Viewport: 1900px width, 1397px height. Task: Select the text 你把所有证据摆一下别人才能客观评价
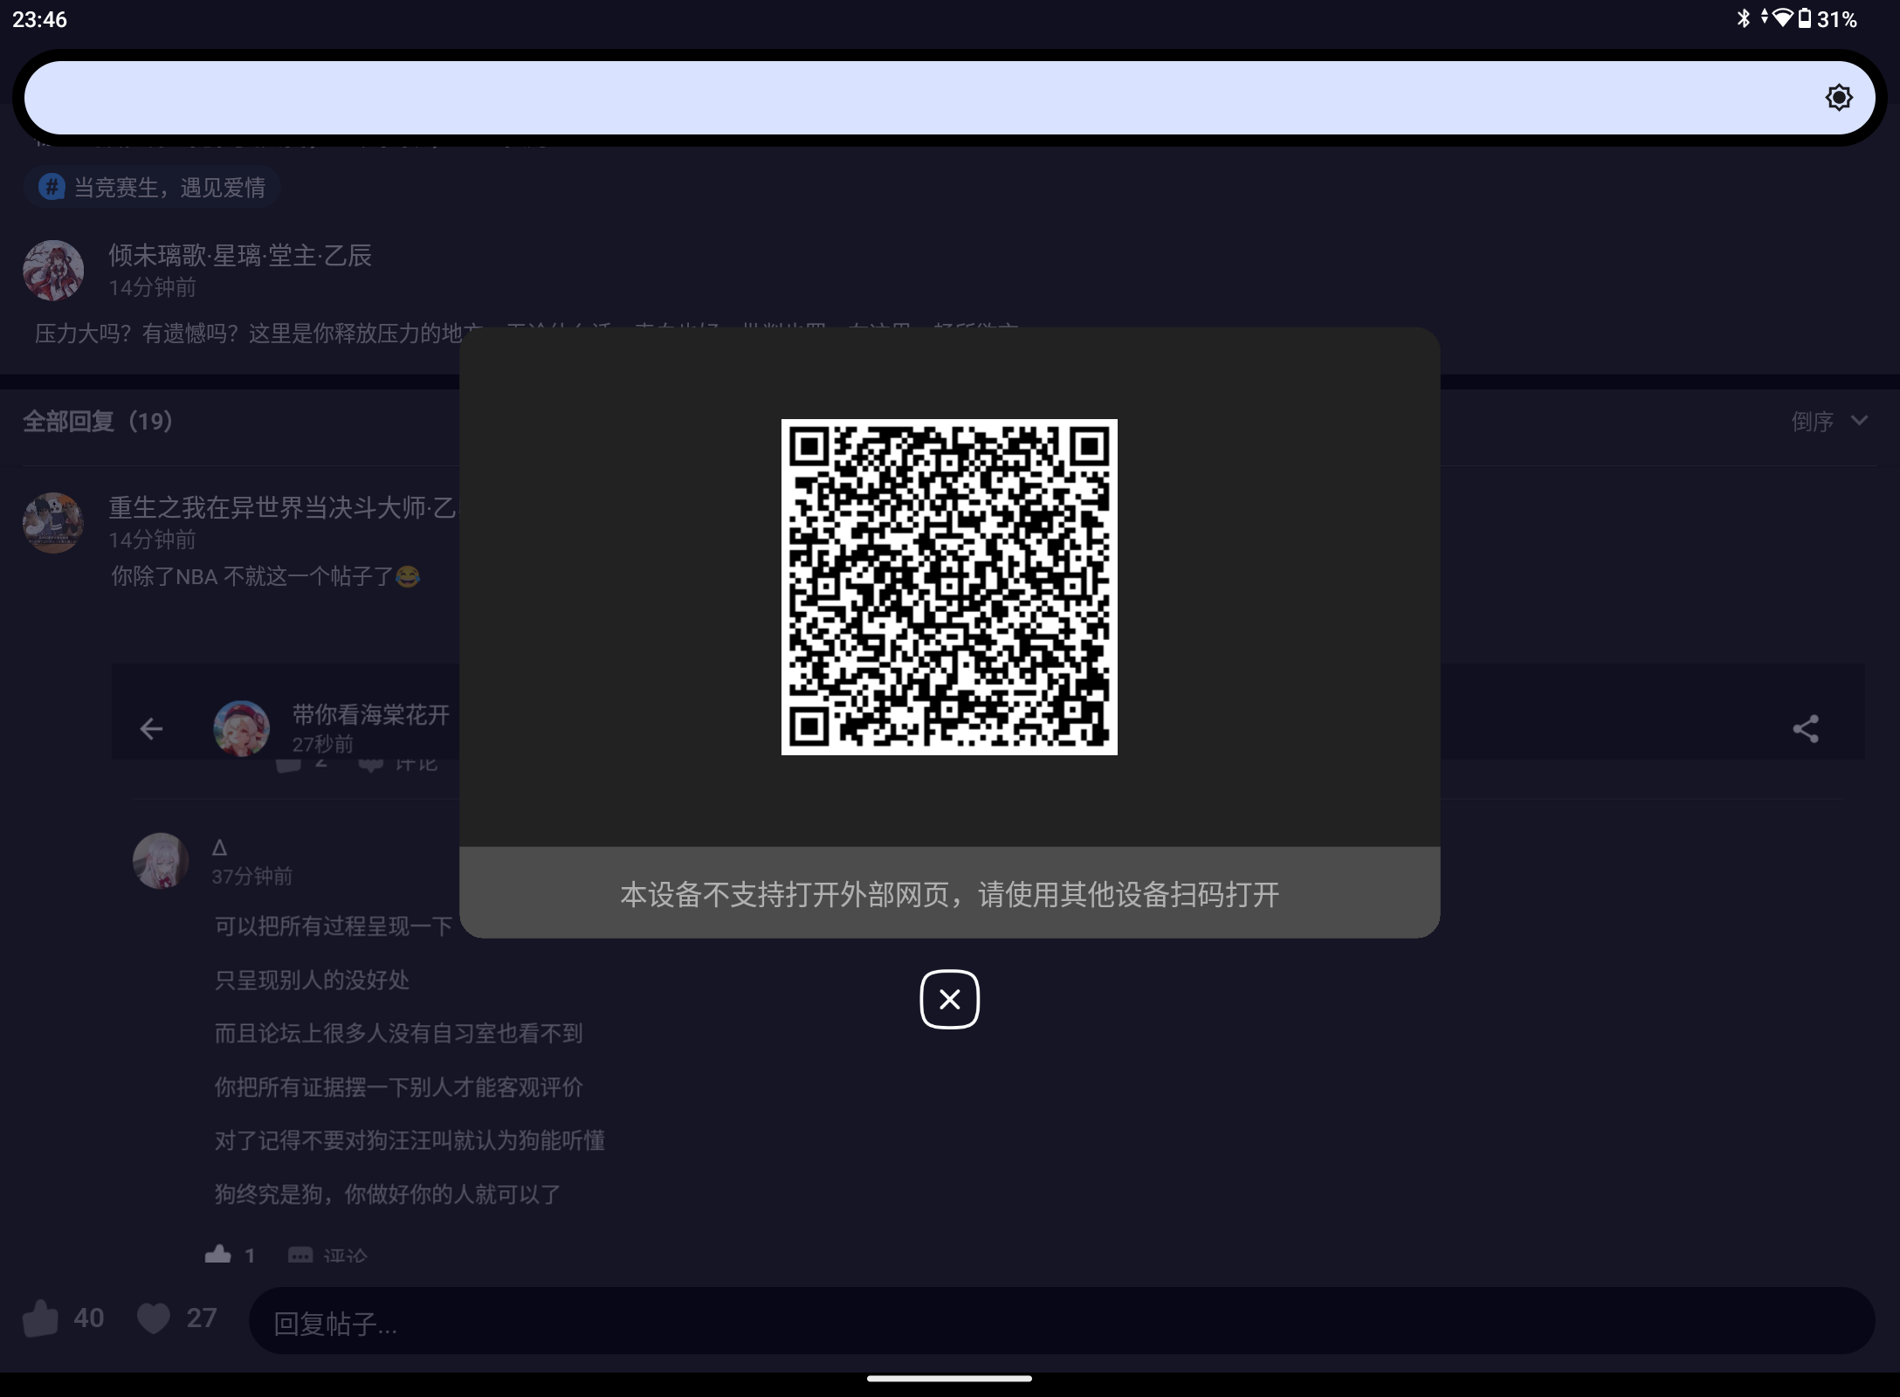398,1087
